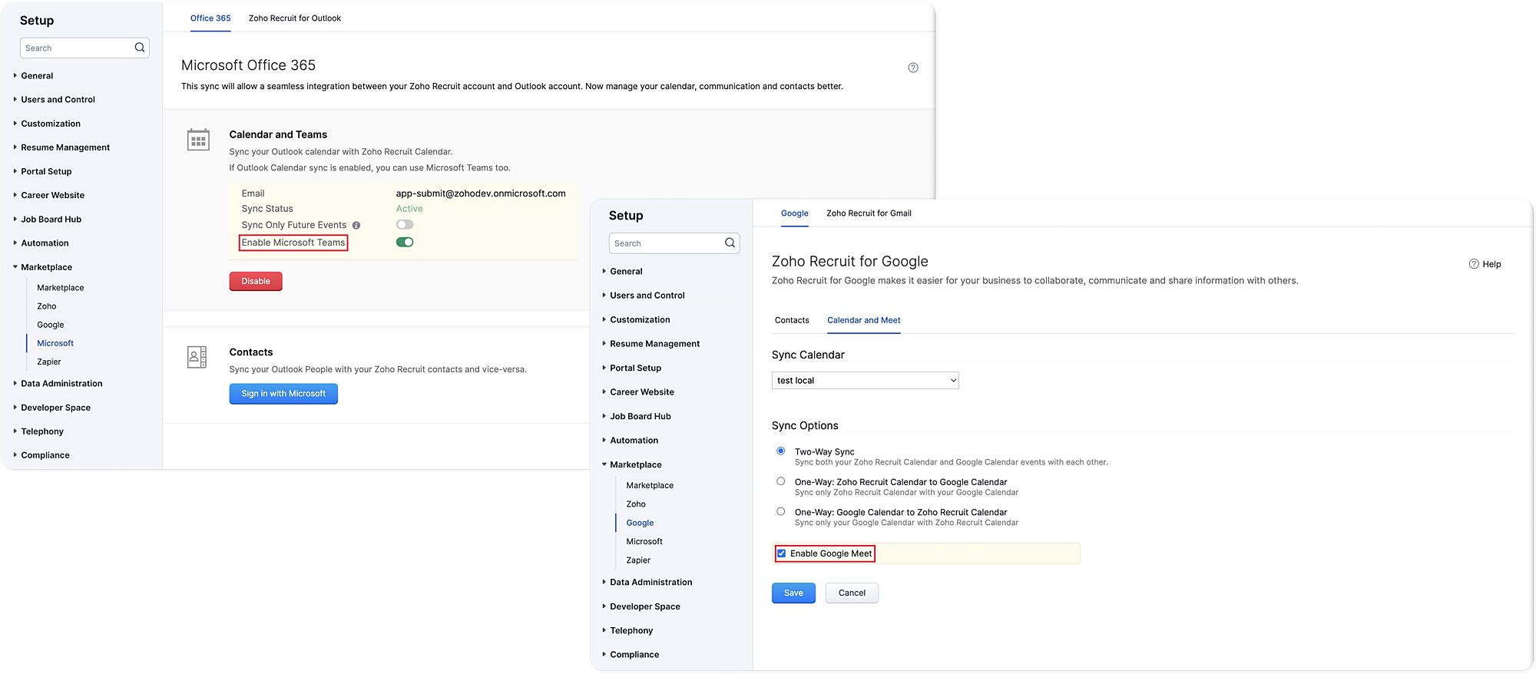Open Marketplace sub-item in Google window sidebar
Screen dimensions: 1536x674
650,486
